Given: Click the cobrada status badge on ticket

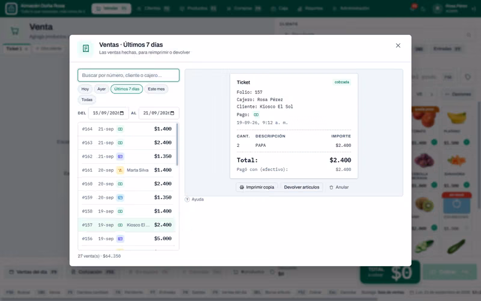Looking at the screenshot, I should click(x=342, y=82).
